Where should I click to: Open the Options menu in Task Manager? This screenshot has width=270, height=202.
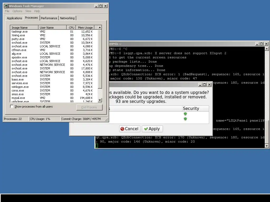(x=17, y=11)
